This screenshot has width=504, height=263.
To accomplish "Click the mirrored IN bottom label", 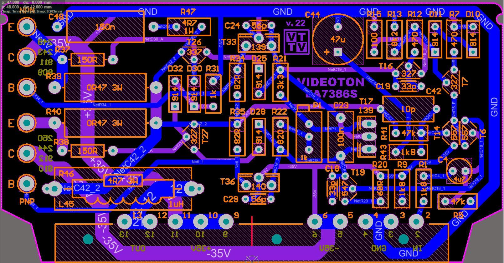I will click(418, 248).
